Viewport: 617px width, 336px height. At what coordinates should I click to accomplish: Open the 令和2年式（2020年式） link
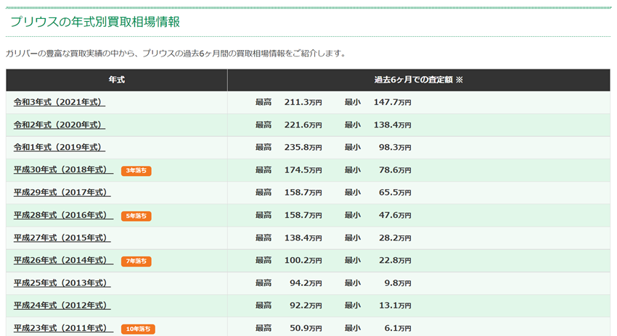tap(59, 125)
